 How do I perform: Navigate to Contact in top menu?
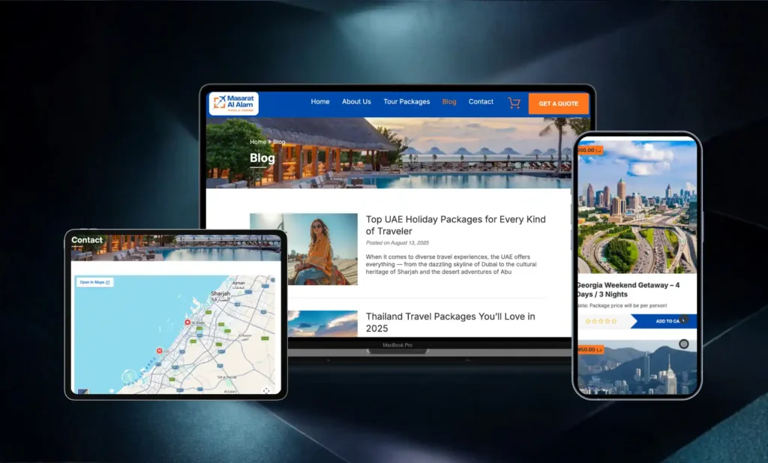(481, 102)
